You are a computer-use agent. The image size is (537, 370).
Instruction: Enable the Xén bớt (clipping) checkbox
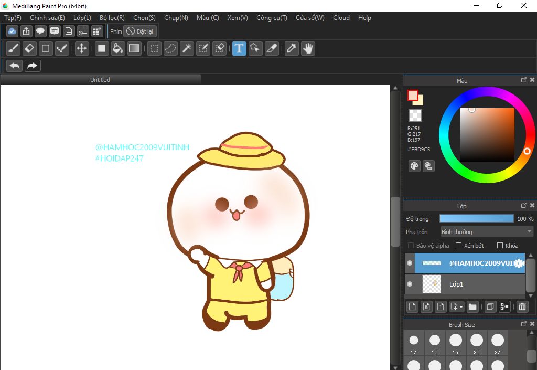pyautogui.click(x=458, y=246)
